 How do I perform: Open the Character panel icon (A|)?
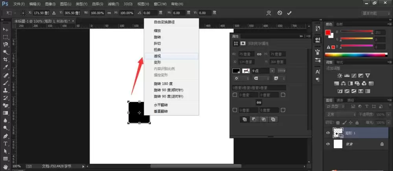click(x=318, y=72)
